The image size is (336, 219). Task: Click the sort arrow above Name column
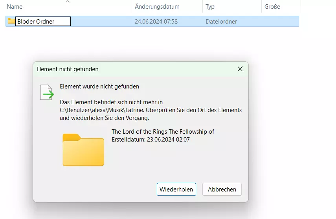(68, 2)
